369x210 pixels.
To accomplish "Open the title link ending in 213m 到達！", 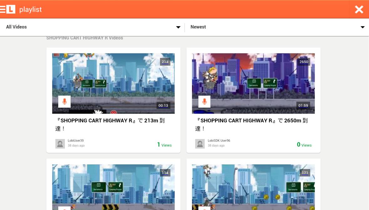I will [110, 124].
